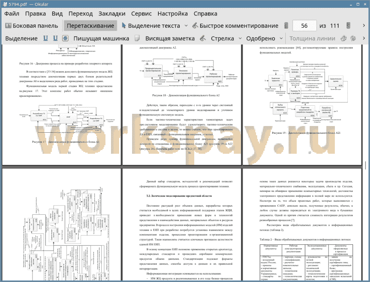This screenshot has width=370, height=282.
Task: Enable the Одобрено stamp tool
Action: click(x=260, y=38)
